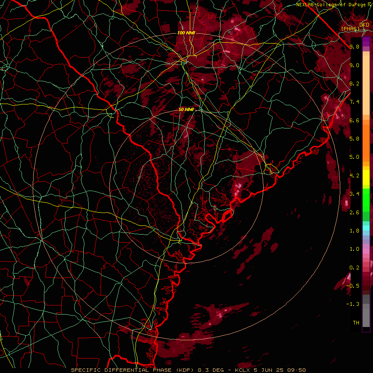
Task: Click the 2.6 value on the color scale
Action: coord(354,213)
